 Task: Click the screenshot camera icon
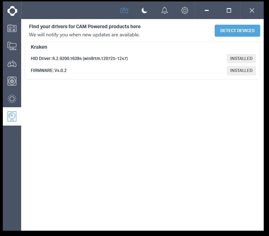point(124,11)
